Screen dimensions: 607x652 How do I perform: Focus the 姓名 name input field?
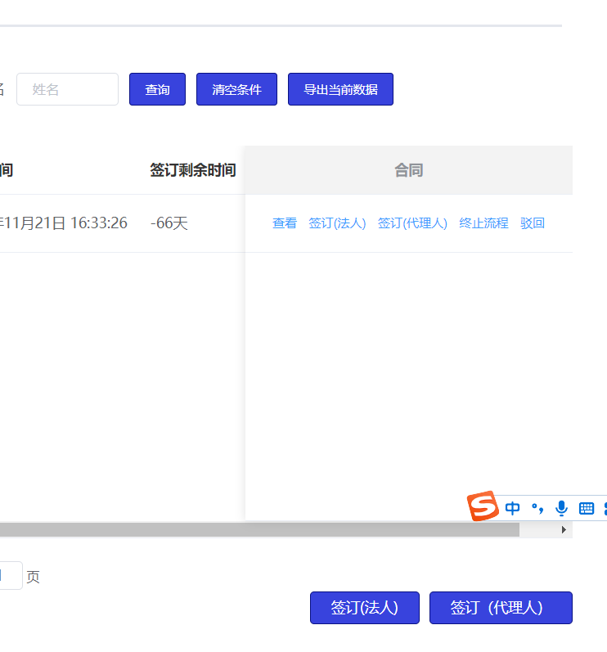(x=67, y=89)
